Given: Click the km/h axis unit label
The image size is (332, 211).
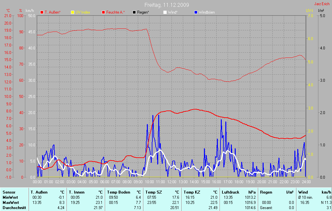Looking at the screenshot, I should pyautogui.click(x=30, y=11).
